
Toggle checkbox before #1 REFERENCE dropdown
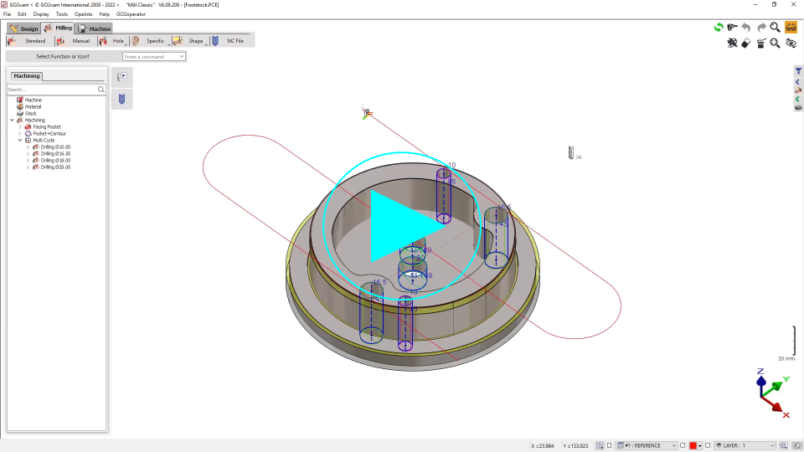tap(610, 446)
